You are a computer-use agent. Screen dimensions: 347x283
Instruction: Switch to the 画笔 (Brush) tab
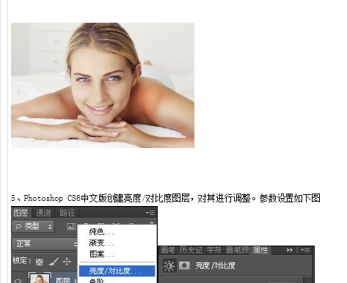168,250
